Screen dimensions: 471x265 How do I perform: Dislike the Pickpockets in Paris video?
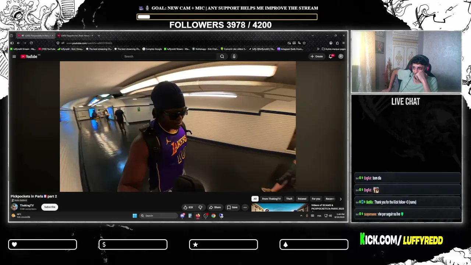click(200, 207)
